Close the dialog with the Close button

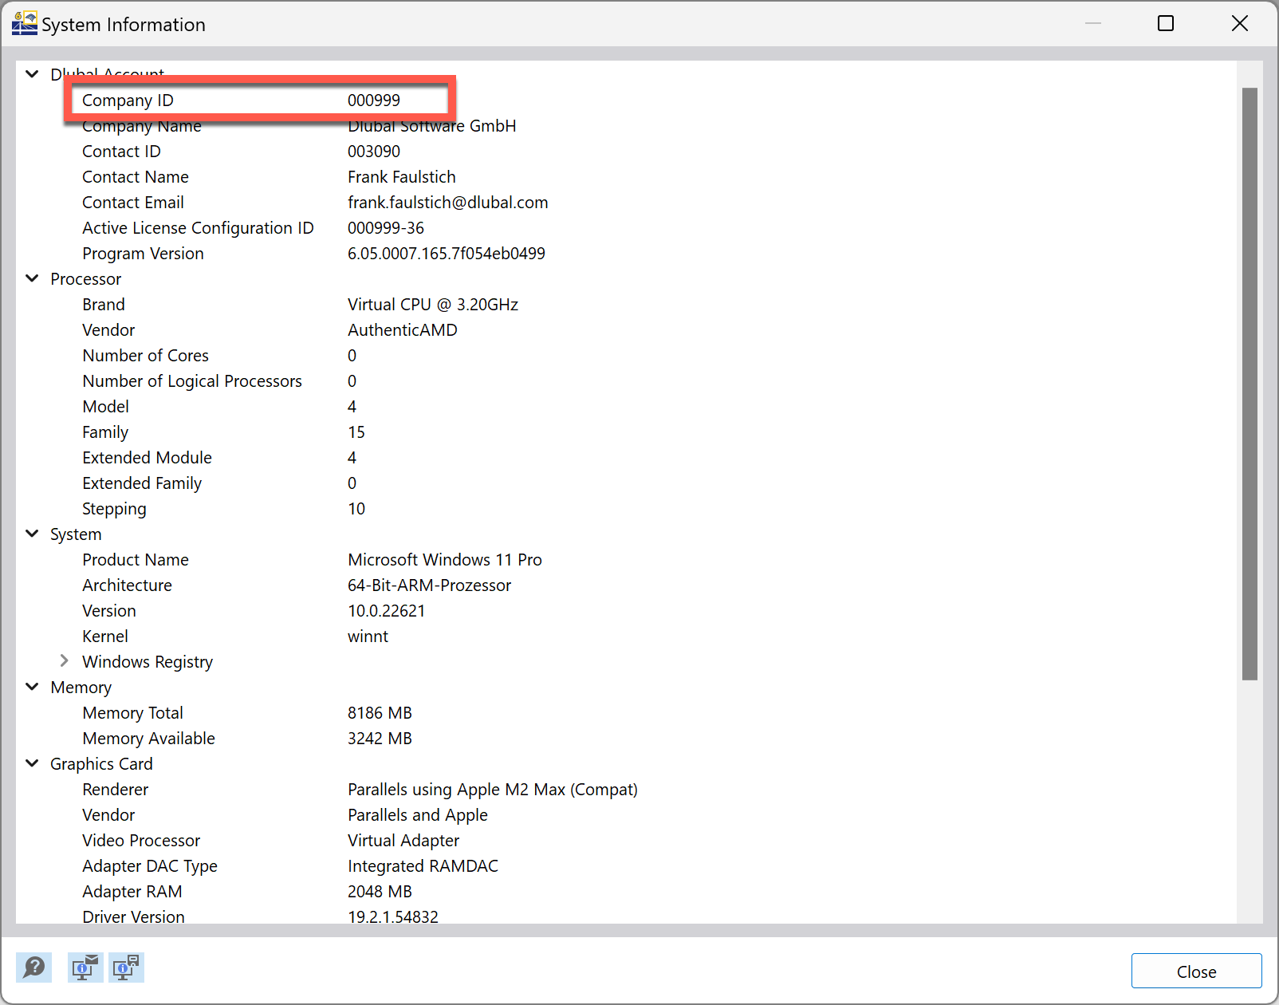(1196, 972)
